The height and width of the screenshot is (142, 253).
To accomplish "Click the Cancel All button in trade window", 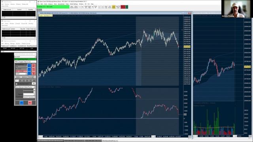I will pyautogui.click(x=31, y=77).
